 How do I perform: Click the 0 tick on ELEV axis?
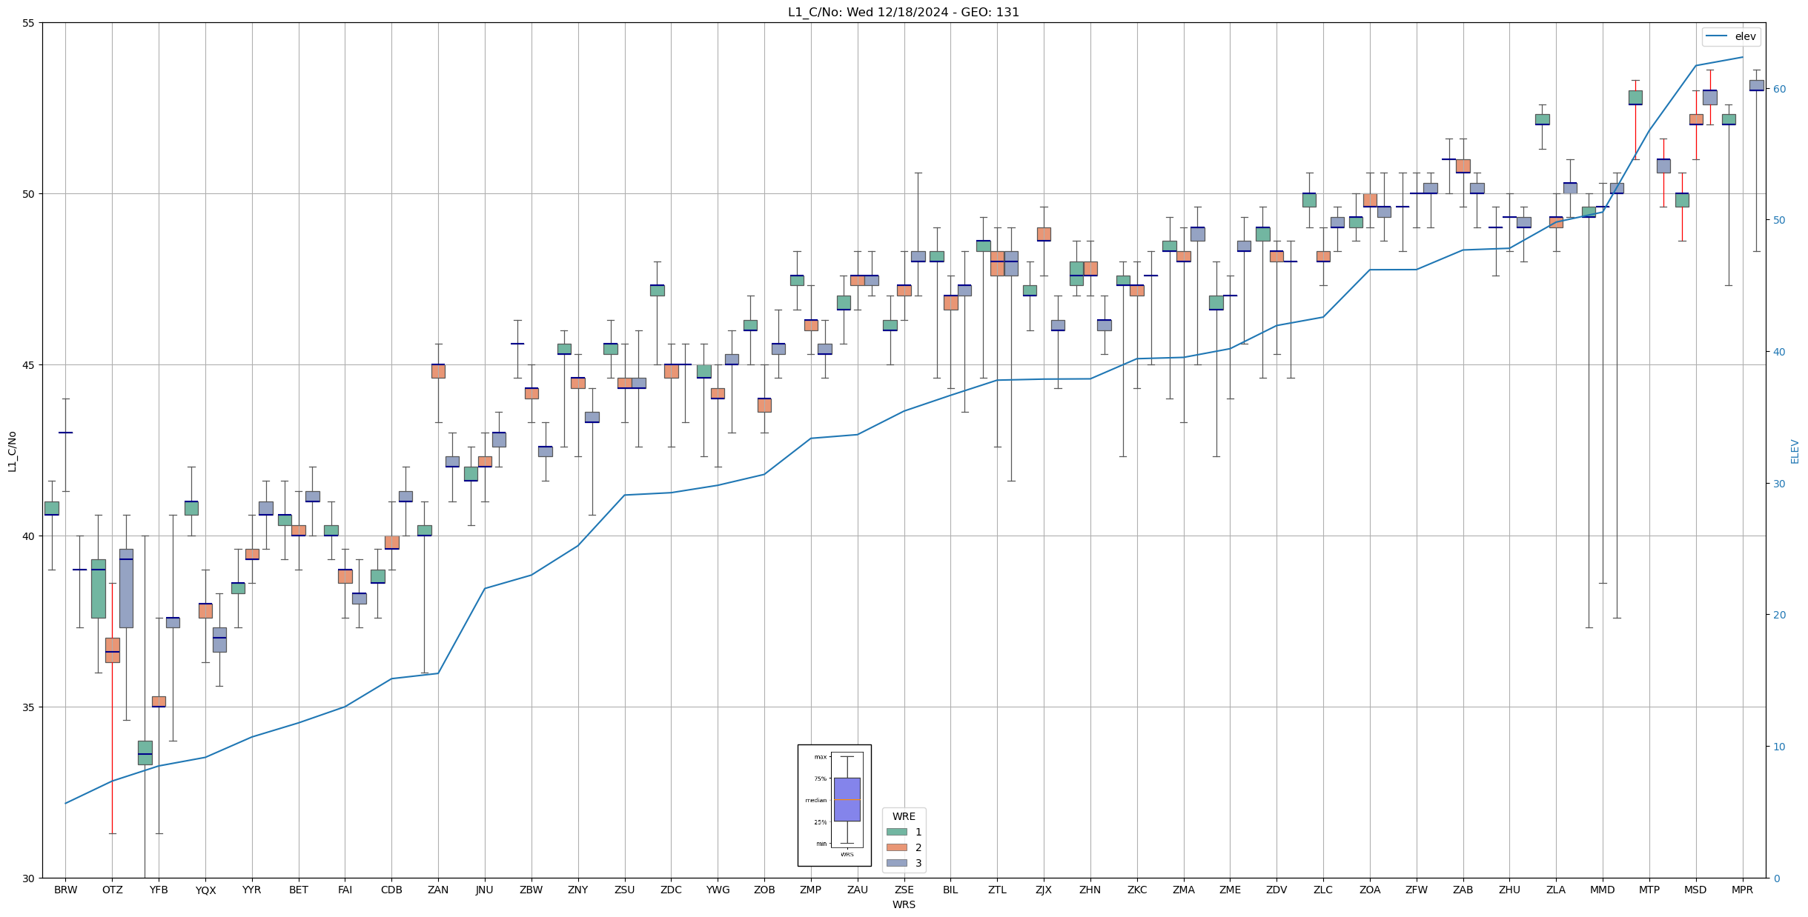[1775, 878]
